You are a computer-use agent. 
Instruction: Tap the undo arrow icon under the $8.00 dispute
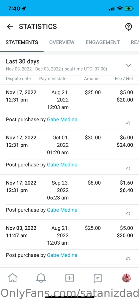(x=128, y=213)
